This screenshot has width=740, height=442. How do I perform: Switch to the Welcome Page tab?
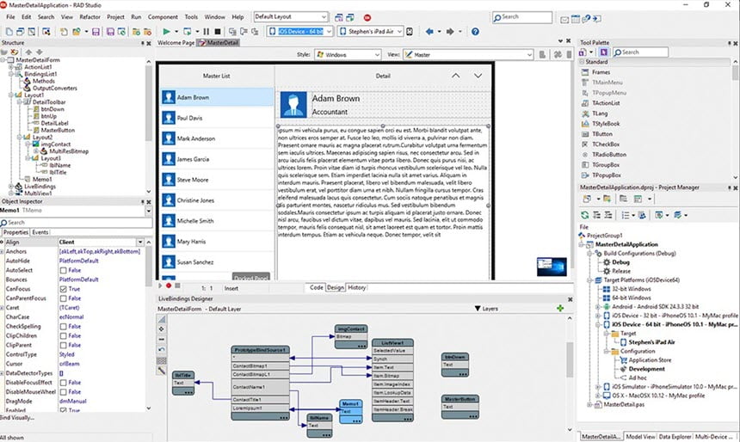click(176, 43)
